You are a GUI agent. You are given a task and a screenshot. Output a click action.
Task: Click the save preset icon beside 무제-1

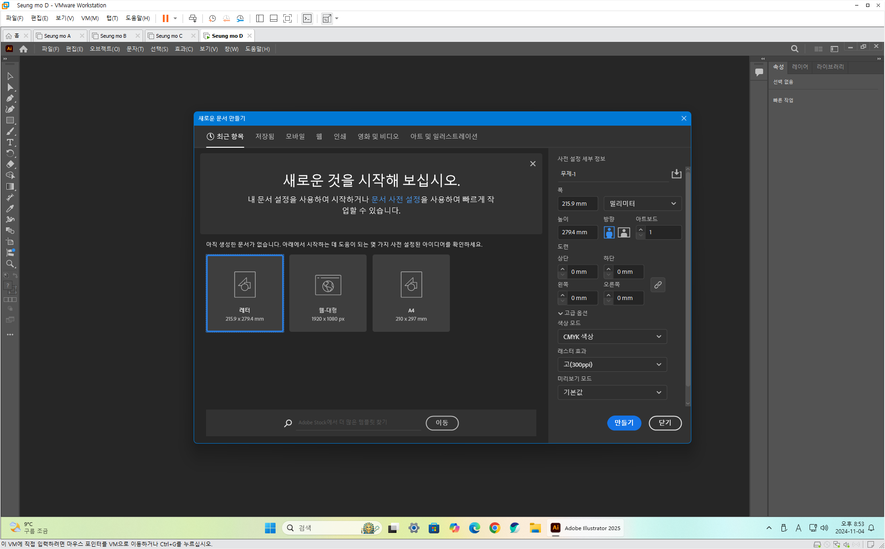pyautogui.click(x=676, y=173)
